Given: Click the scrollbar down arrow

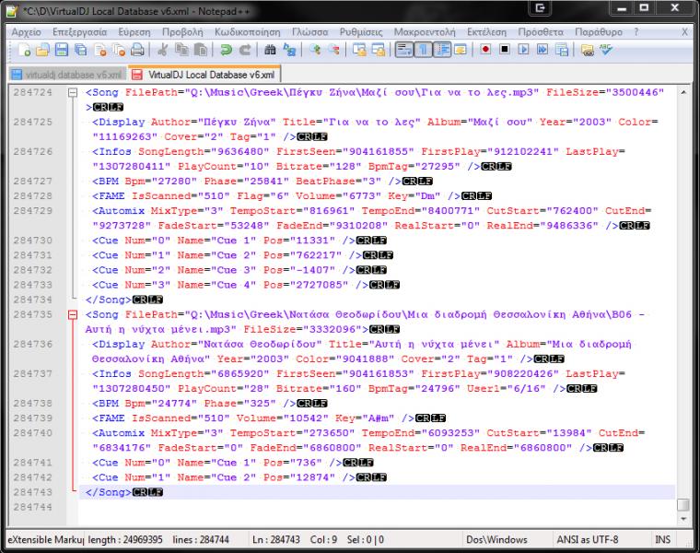Looking at the screenshot, I should point(683,519).
